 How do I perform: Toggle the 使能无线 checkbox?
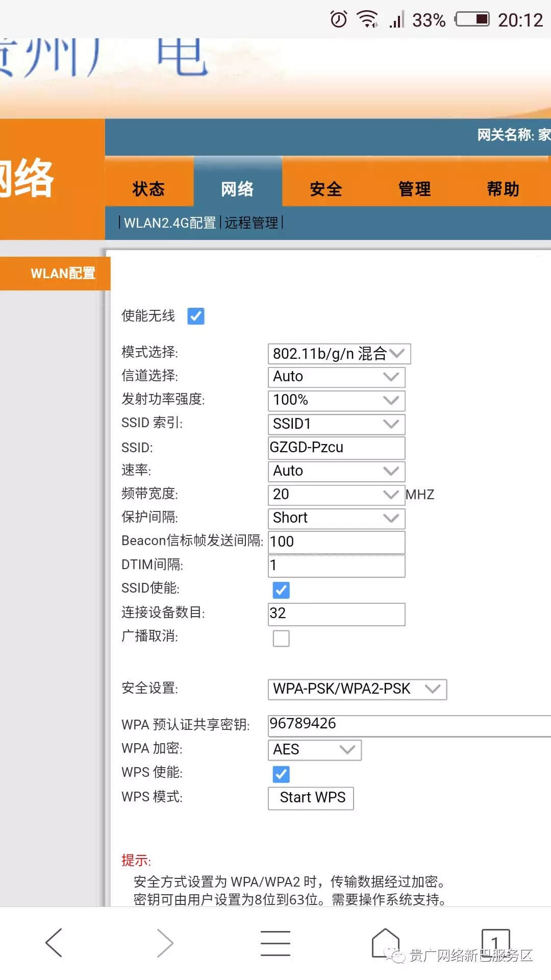click(196, 316)
